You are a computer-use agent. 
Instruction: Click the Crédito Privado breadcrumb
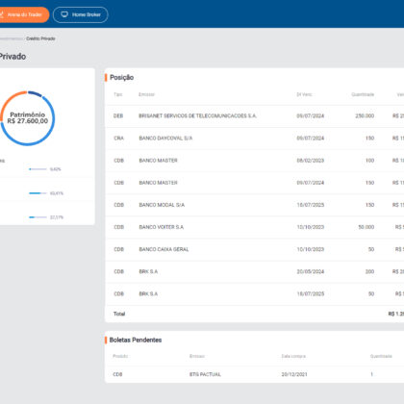click(x=40, y=38)
